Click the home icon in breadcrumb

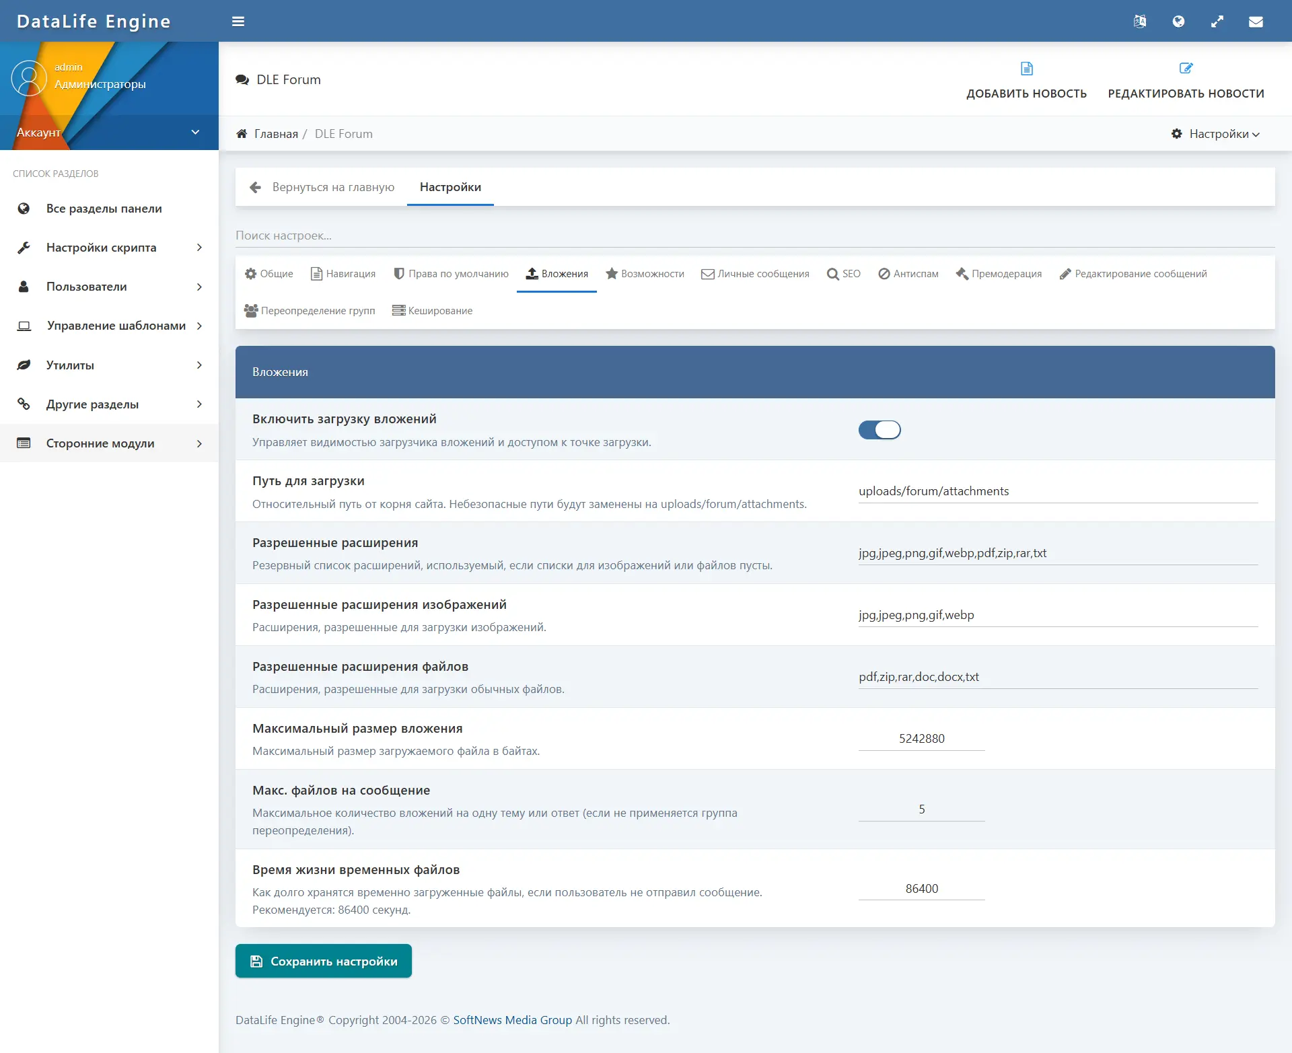(242, 134)
